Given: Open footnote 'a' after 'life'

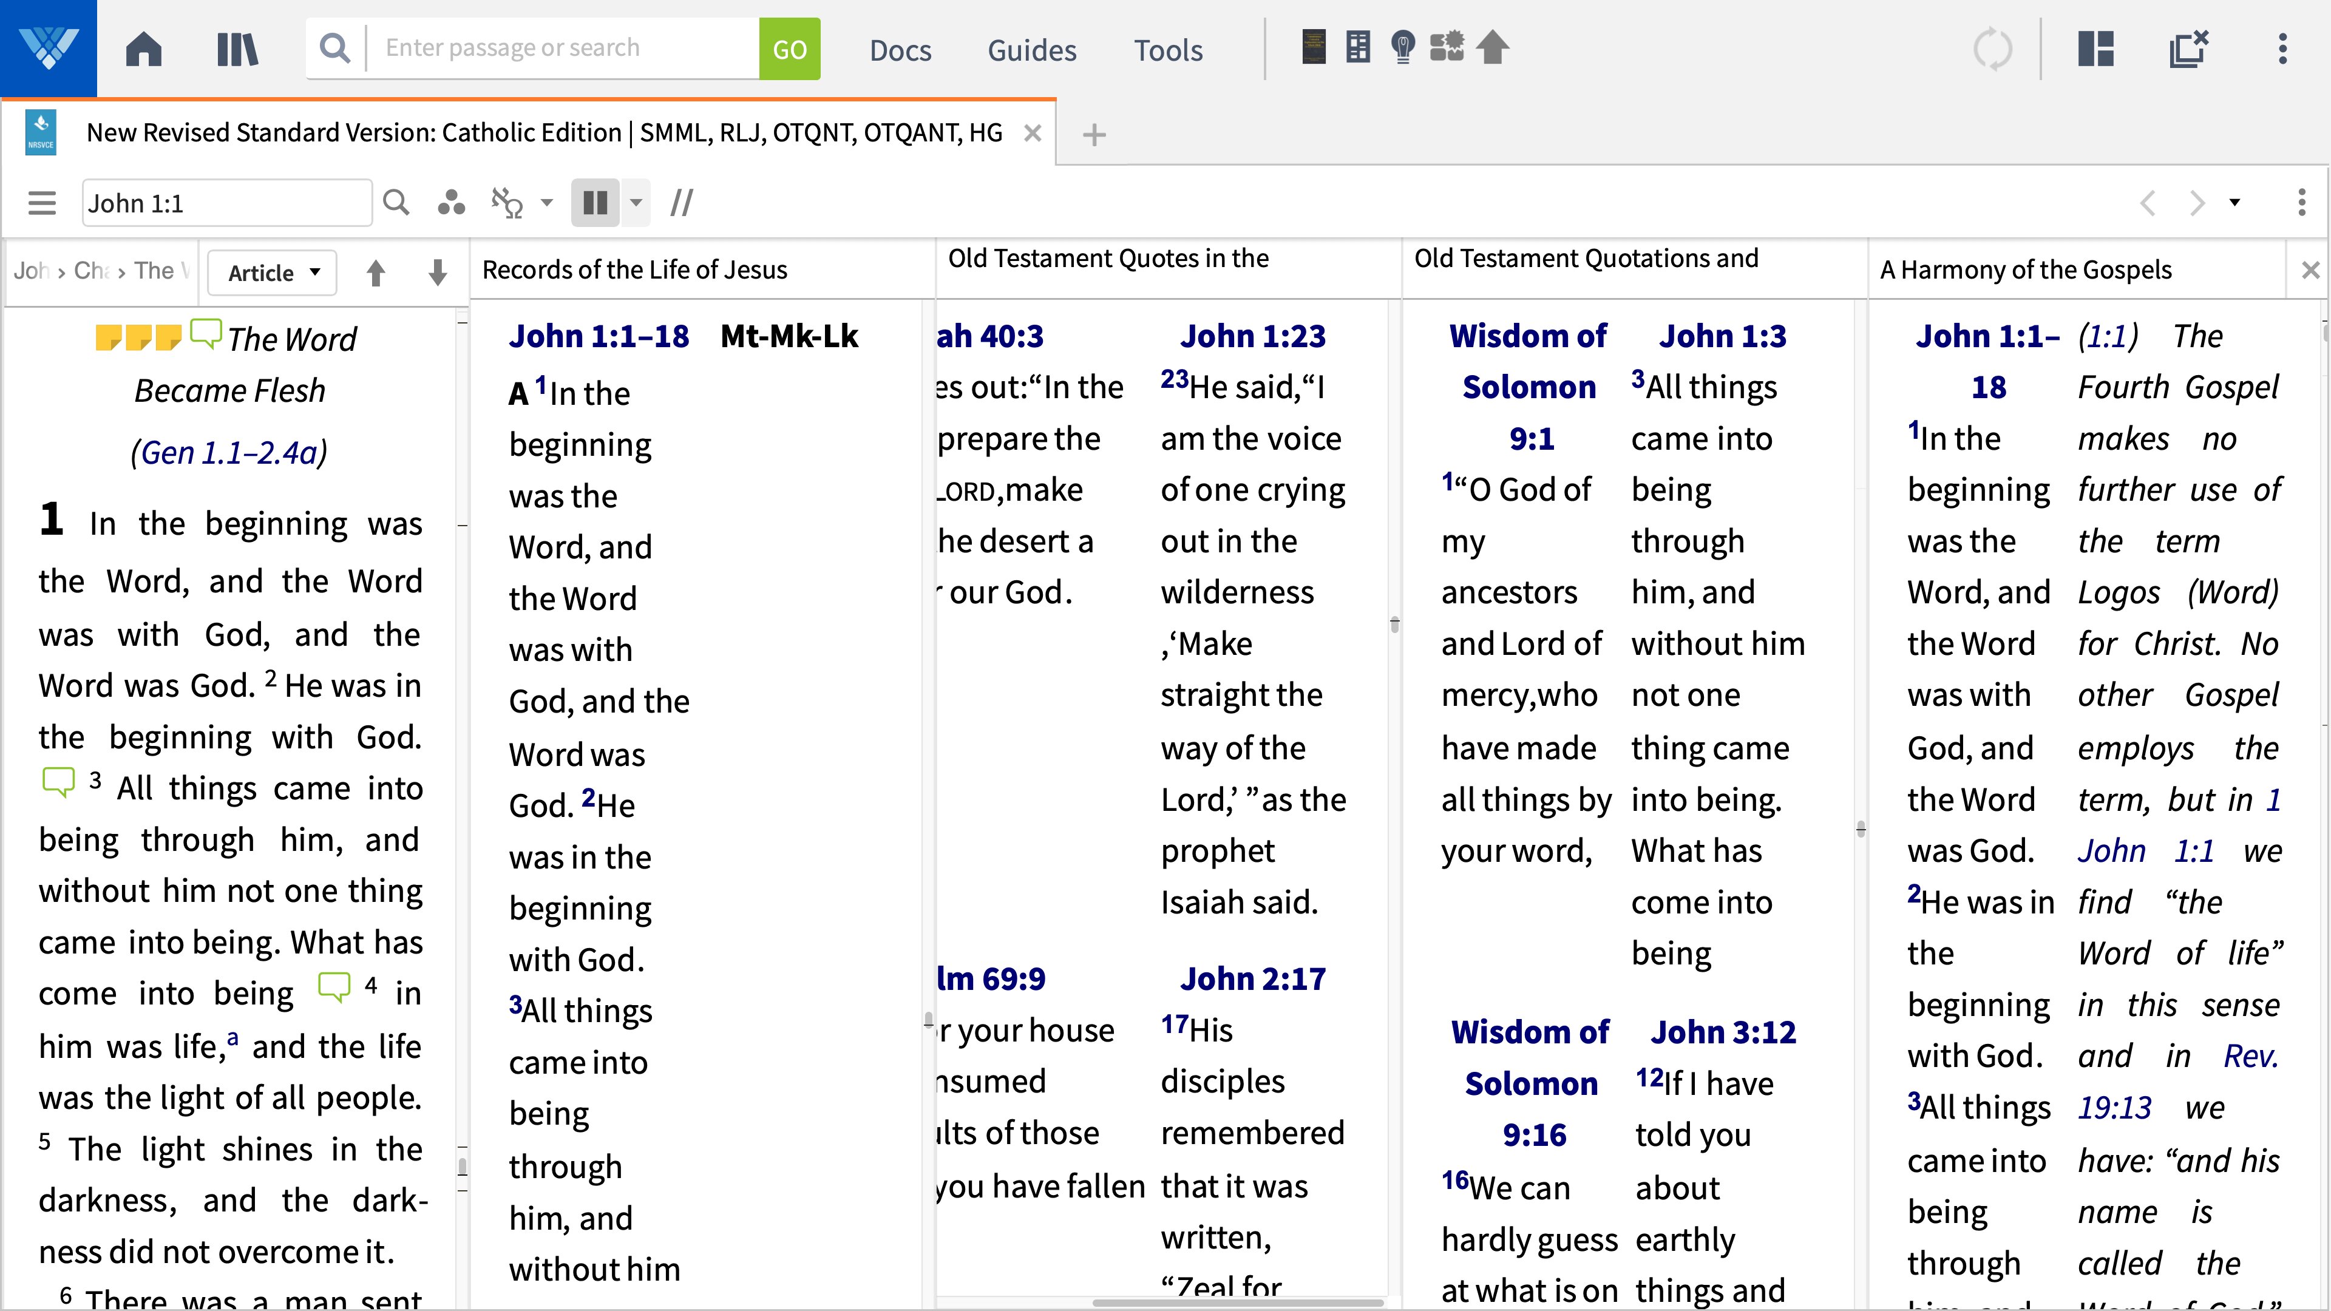Looking at the screenshot, I should (232, 1038).
